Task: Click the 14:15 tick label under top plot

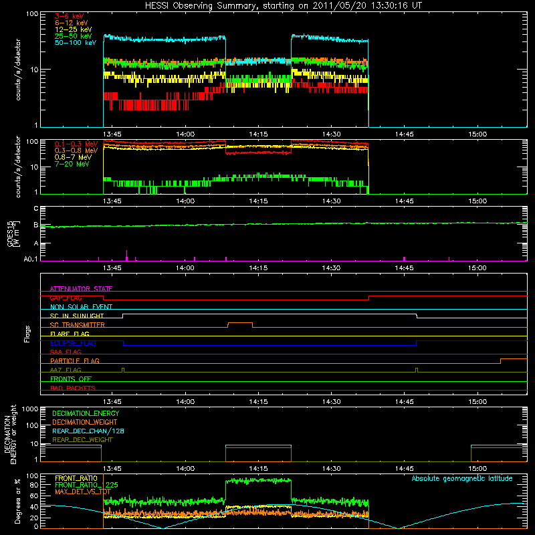Action: 258,134
